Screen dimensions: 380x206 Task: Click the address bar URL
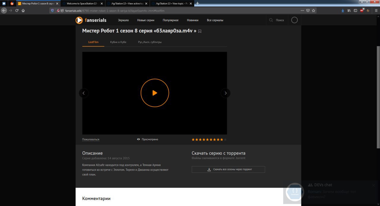(115, 11)
